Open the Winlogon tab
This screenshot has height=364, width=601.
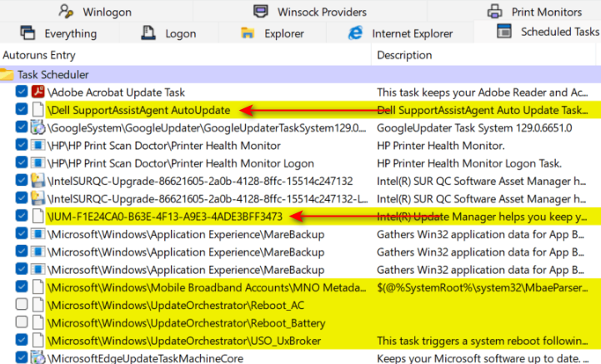tap(96, 12)
